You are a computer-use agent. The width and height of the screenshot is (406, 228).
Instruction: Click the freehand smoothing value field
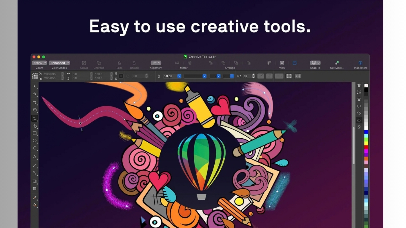[247, 76]
